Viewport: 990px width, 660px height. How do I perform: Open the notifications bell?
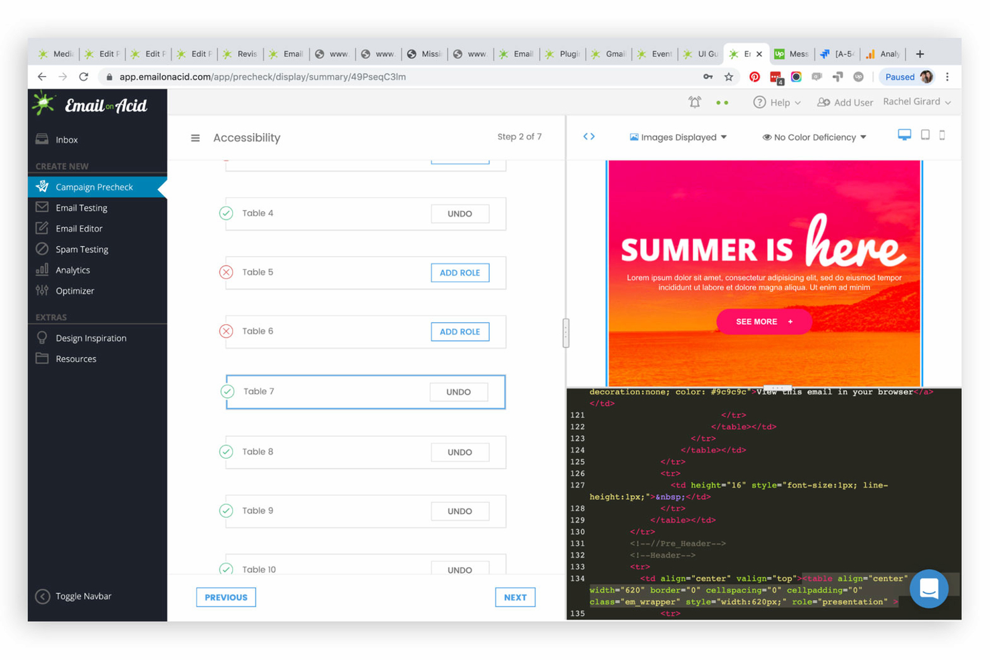click(694, 102)
